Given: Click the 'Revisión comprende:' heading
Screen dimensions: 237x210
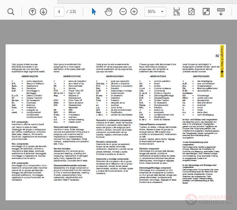Looking at the screenshot, I should coord(107,142).
